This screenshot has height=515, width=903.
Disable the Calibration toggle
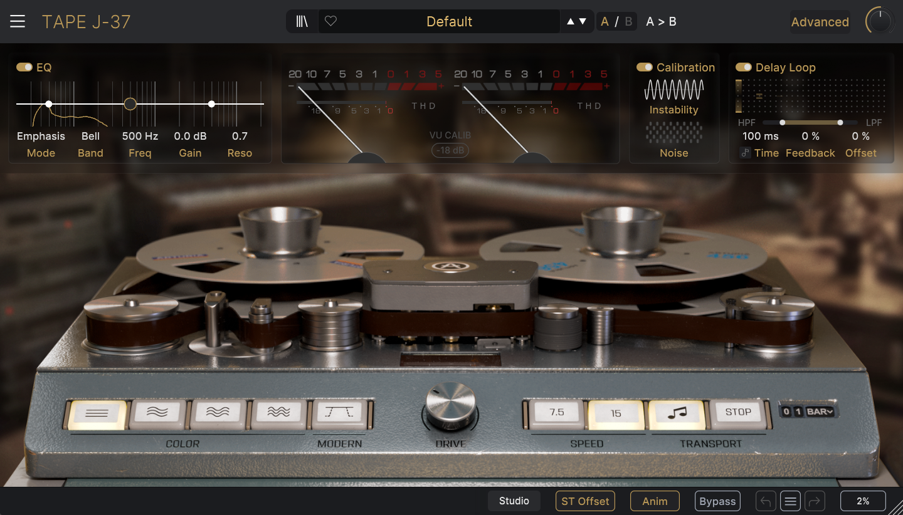pyautogui.click(x=645, y=67)
